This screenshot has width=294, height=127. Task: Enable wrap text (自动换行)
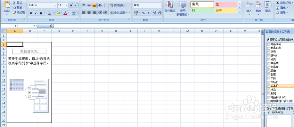point(117,5)
